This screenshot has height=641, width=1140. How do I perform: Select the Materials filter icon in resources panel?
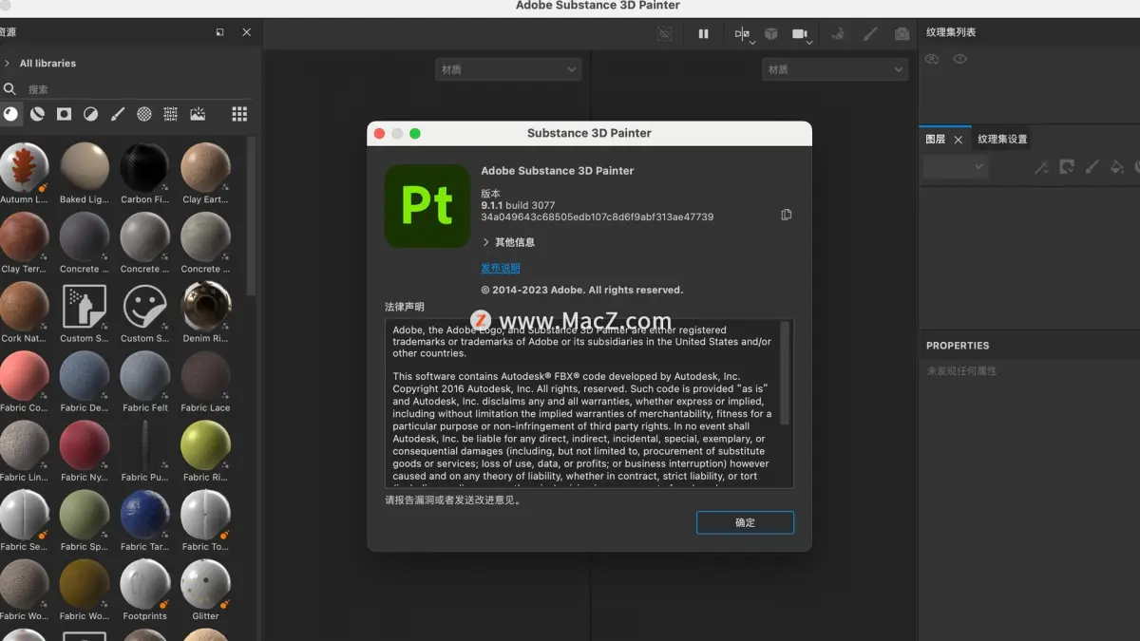pos(12,114)
